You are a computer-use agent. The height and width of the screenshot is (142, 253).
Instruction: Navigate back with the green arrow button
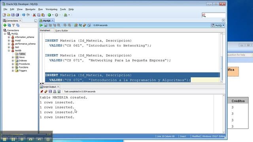pyautogui.click(x=49, y=15)
